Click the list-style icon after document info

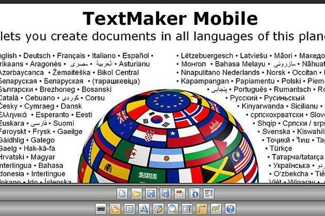click(x=209, y=193)
